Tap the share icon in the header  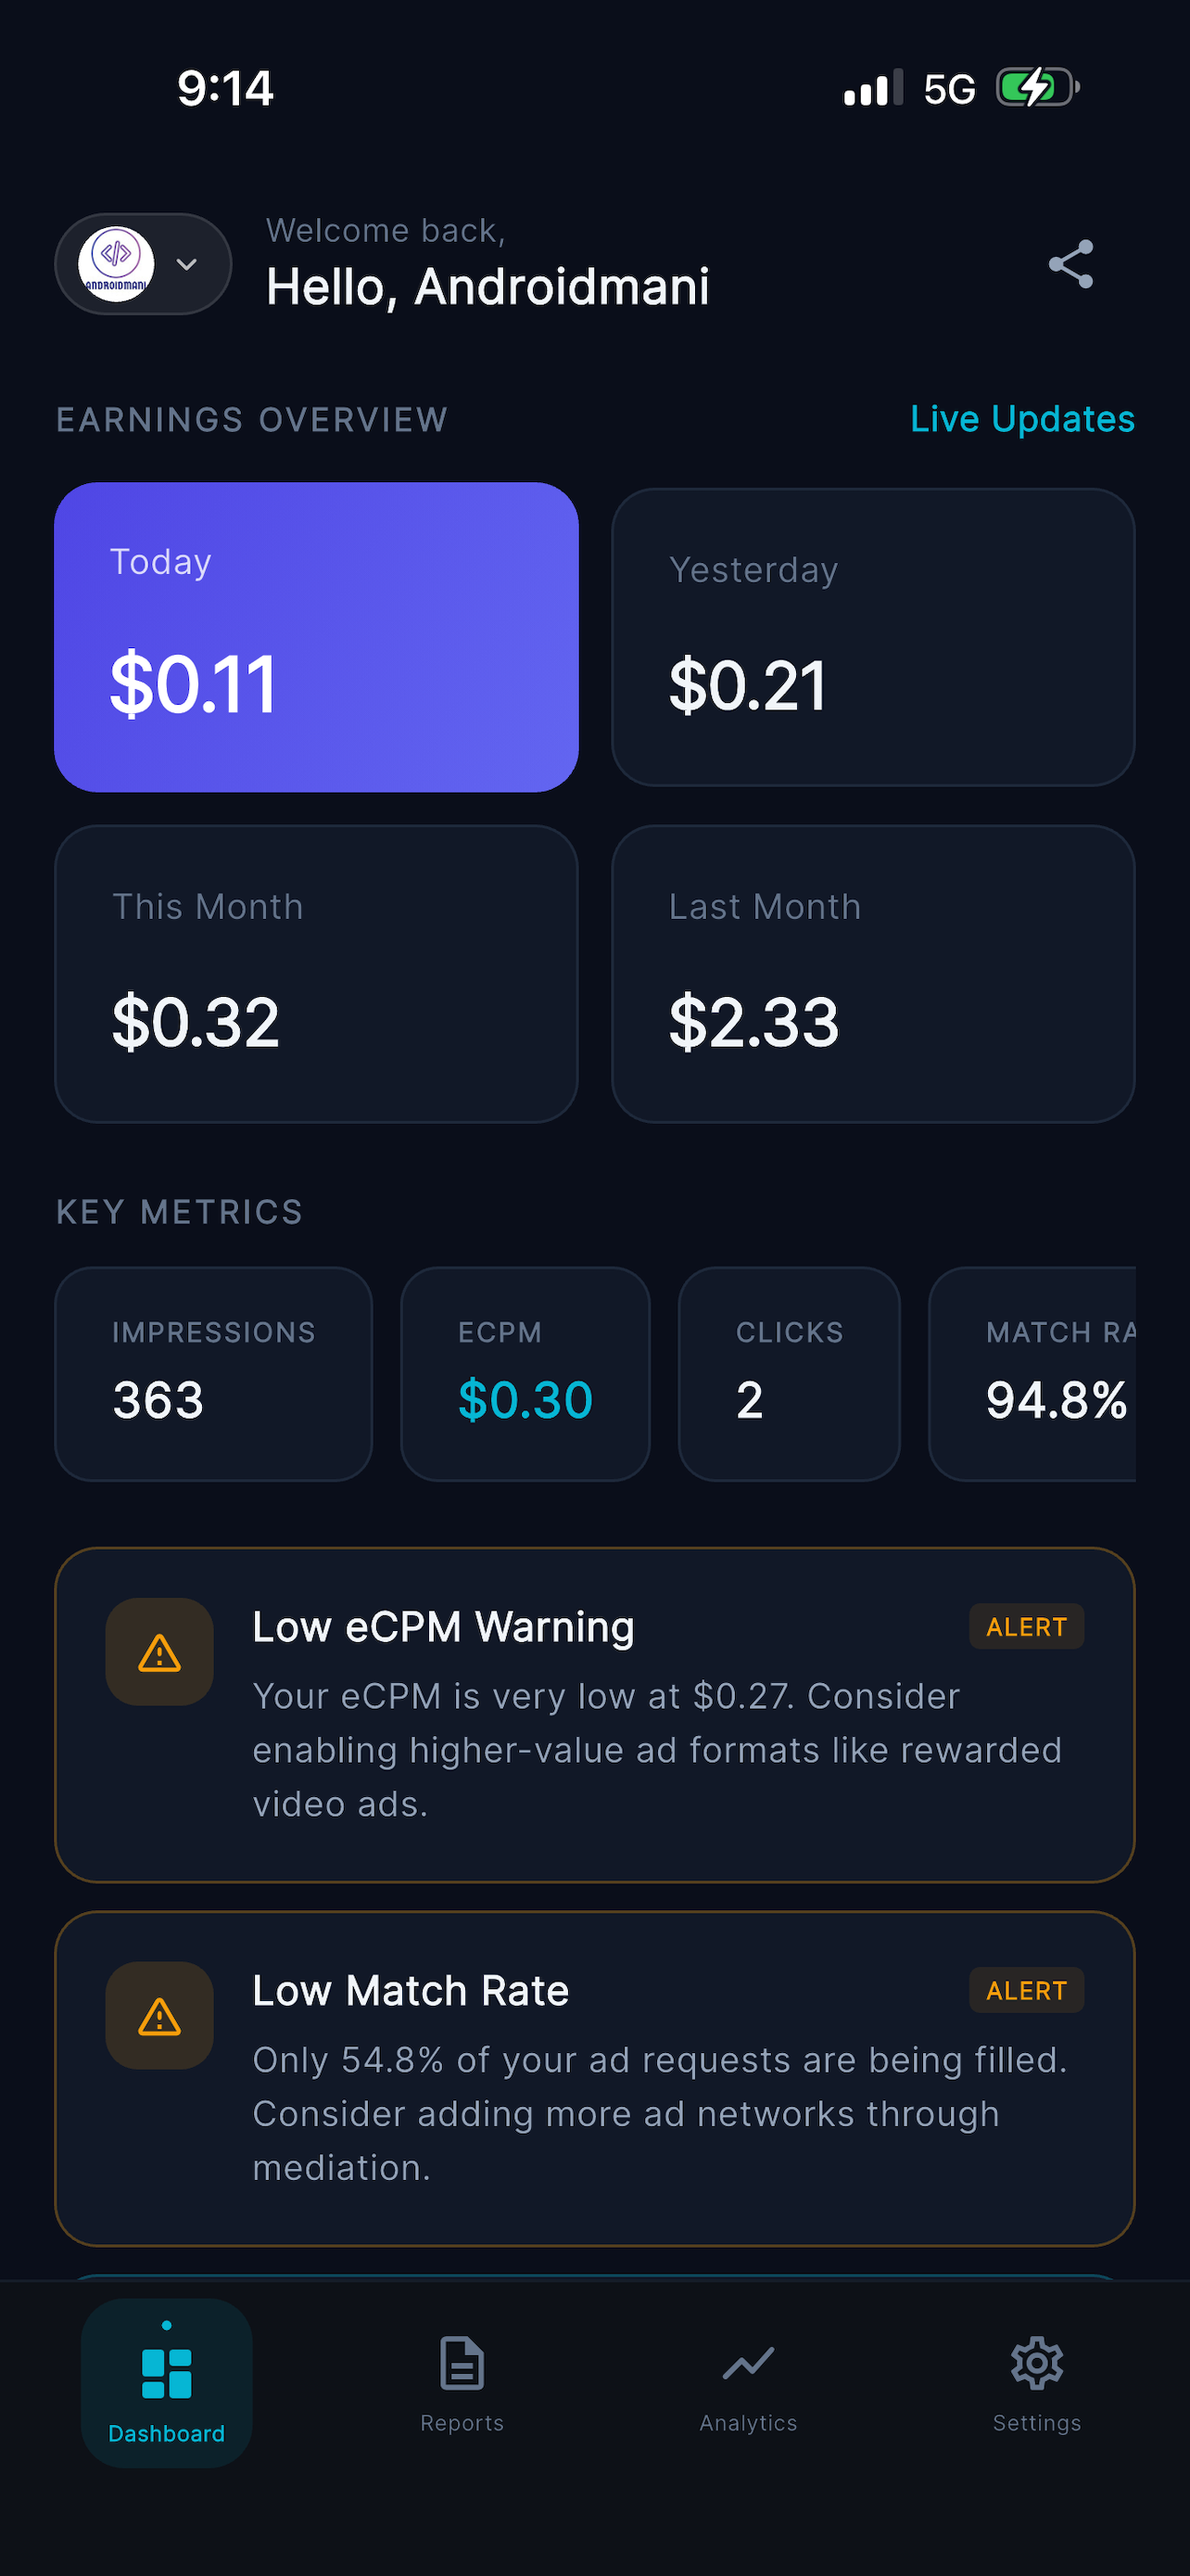click(1070, 264)
